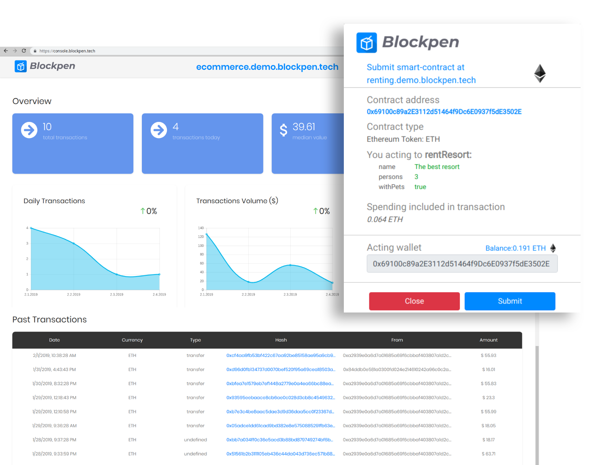Open the 0xcf4aa9fb53bf transaction hash
The image size is (610, 465).
click(281, 355)
